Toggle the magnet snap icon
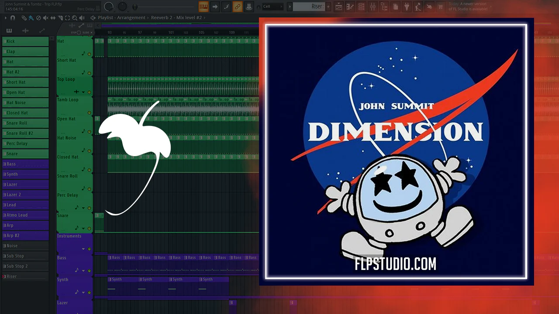The width and height of the screenshot is (559, 314). click(x=13, y=18)
